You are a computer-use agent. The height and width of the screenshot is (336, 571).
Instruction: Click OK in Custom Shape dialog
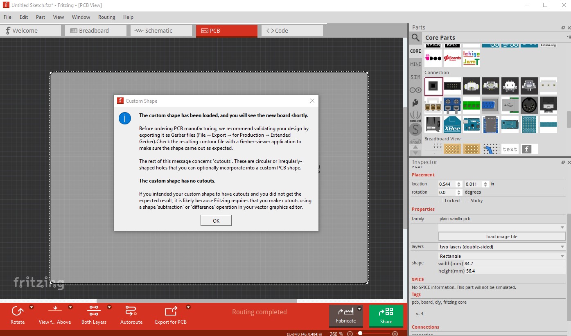[x=216, y=221]
